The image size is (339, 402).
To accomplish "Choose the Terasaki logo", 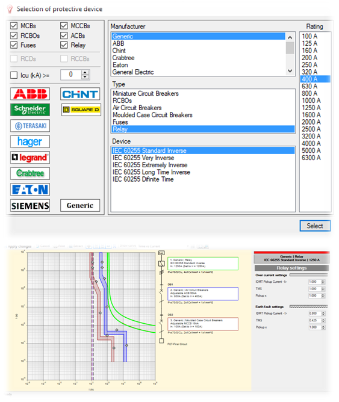I will click(x=30, y=126).
